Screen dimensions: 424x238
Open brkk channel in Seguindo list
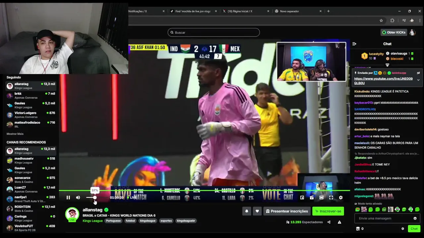click(x=31, y=96)
